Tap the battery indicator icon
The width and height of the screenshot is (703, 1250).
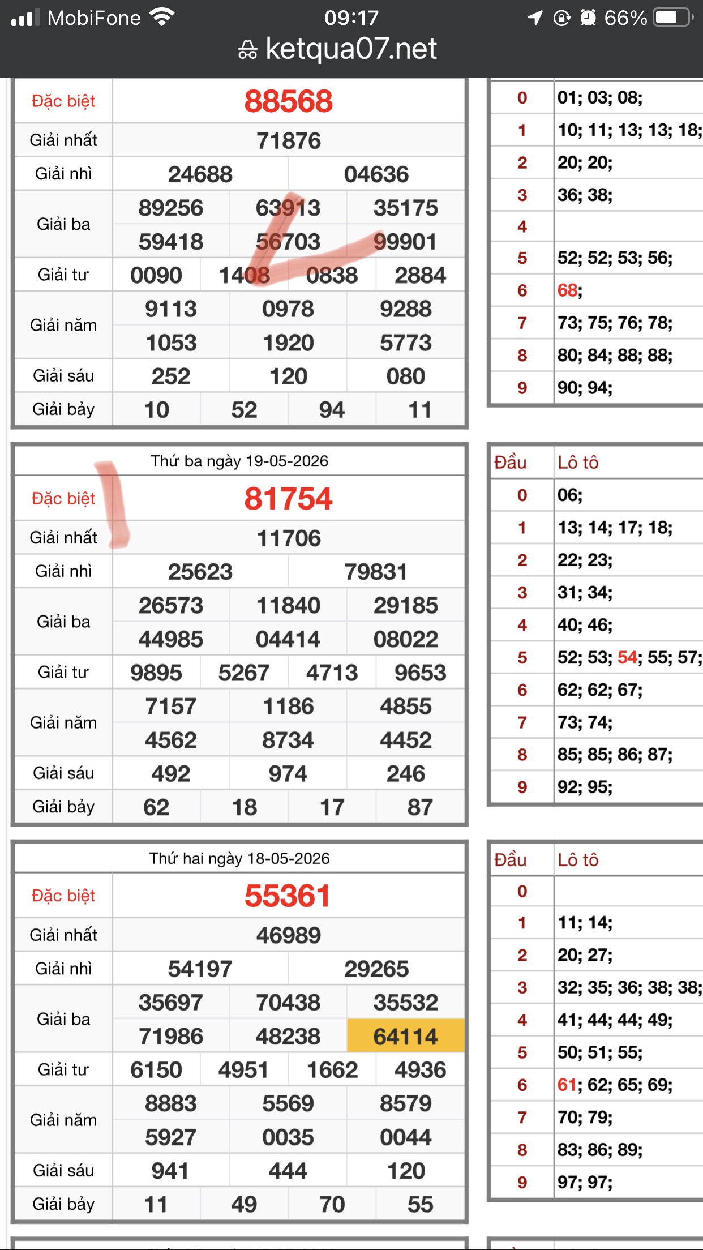click(673, 18)
